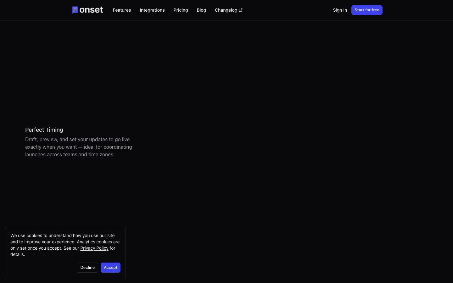
Task: Select the Perfect Timing heading
Action: pyautogui.click(x=44, y=130)
